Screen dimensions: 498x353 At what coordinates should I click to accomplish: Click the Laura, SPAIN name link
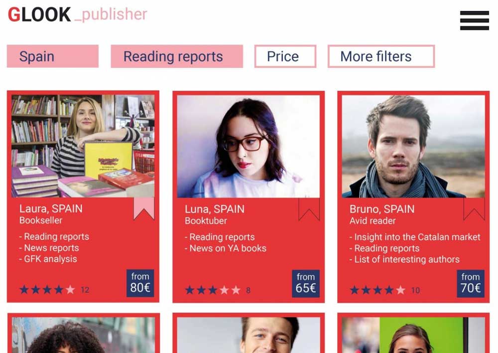click(x=51, y=208)
